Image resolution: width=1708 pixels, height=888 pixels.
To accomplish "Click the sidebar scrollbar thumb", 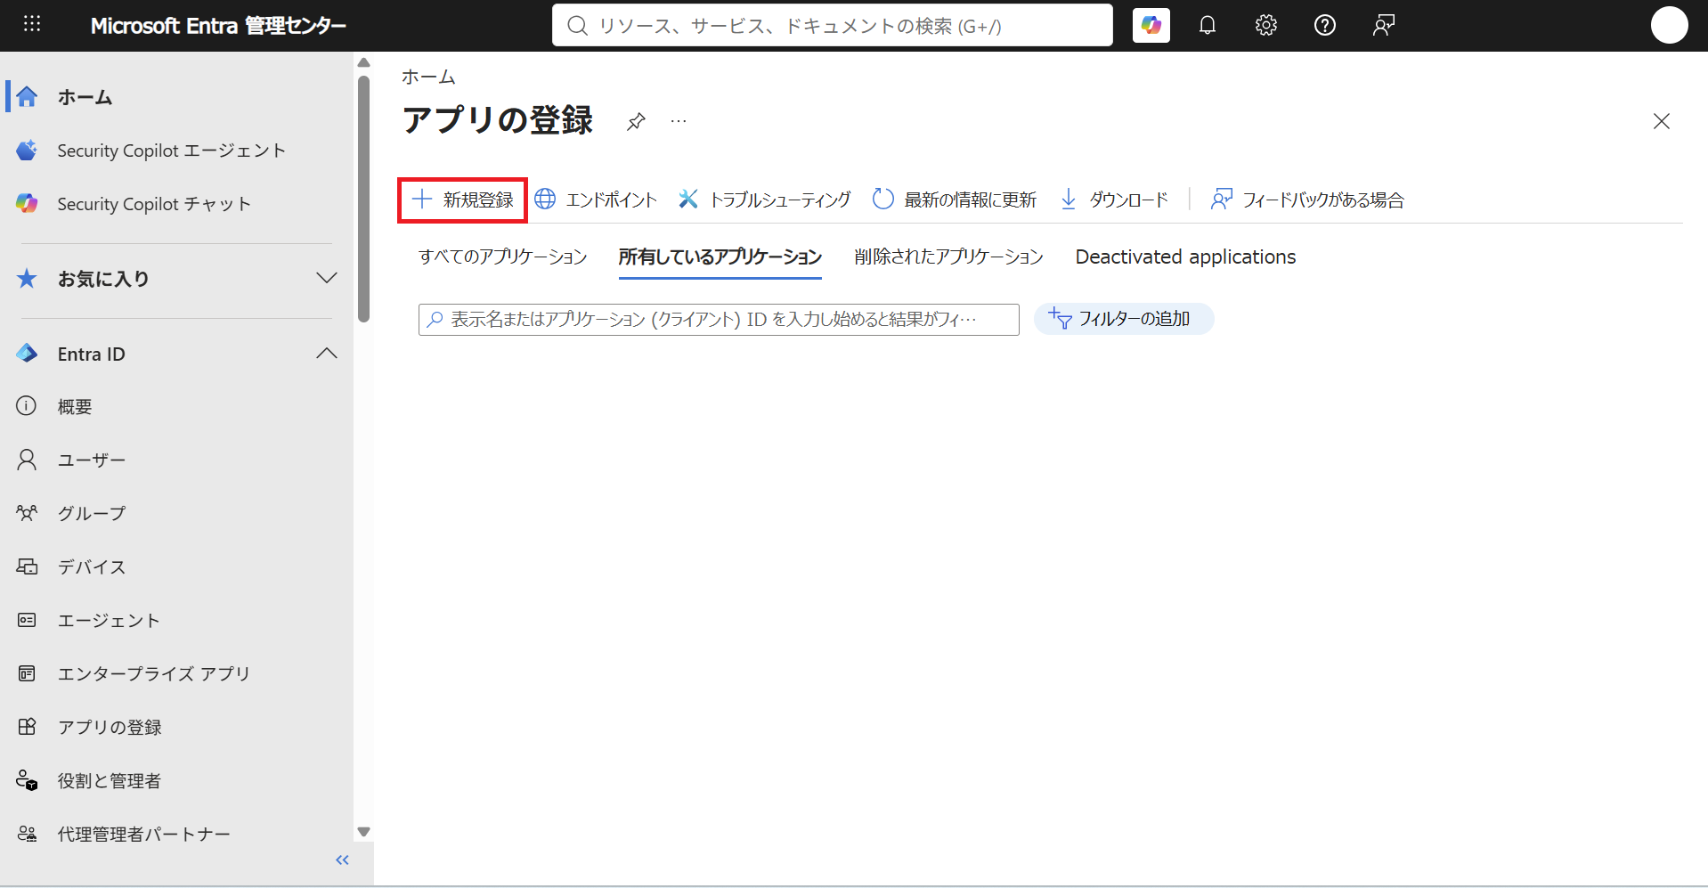I will [x=363, y=199].
